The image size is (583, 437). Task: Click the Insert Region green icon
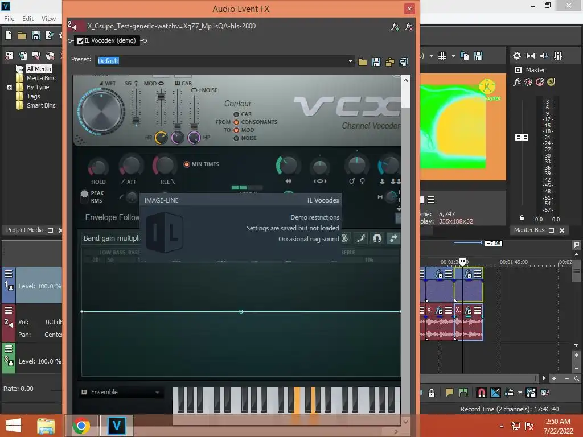point(463,393)
